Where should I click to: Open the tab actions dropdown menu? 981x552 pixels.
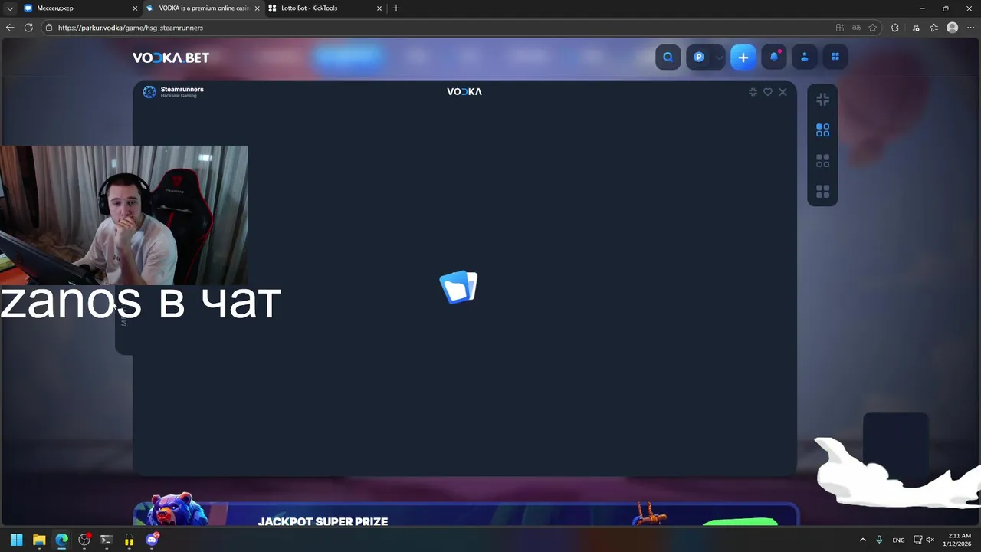(x=10, y=8)
